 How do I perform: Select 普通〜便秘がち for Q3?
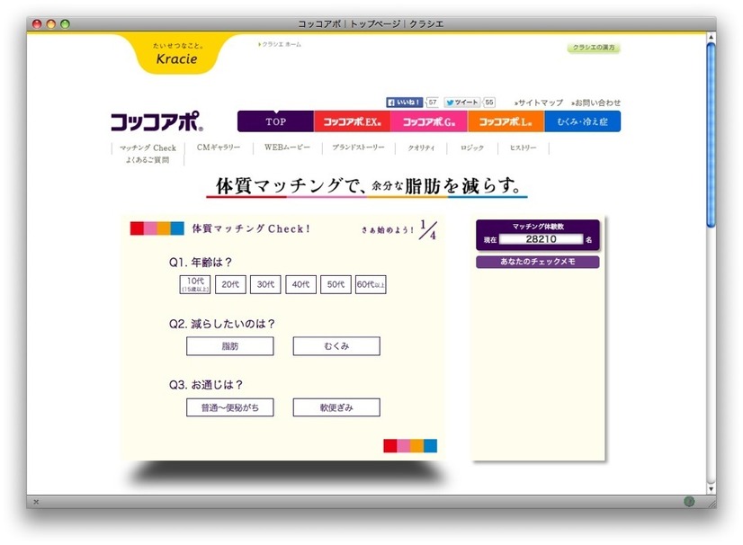tap(229, 407)
